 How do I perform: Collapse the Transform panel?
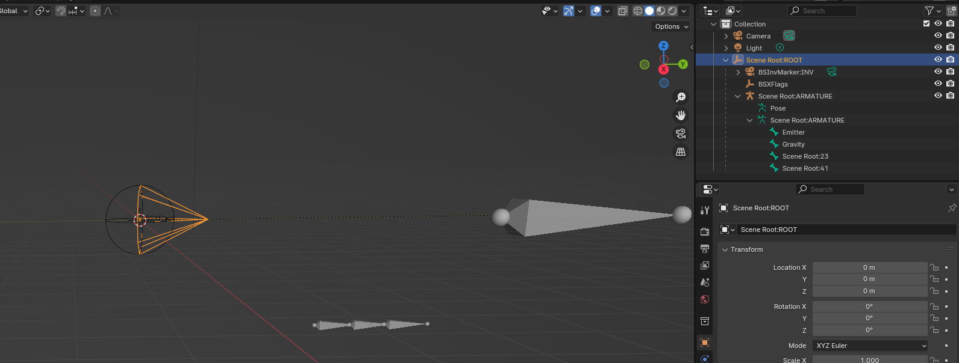point(725,249)
